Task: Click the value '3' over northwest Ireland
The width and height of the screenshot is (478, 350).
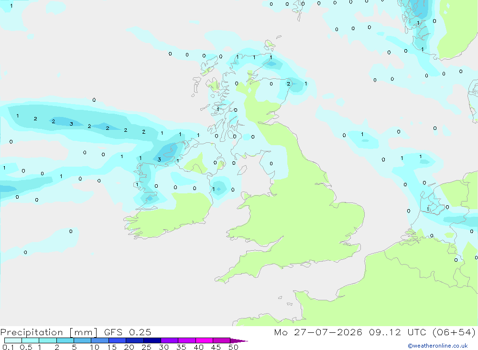Action: coord(159,159)
